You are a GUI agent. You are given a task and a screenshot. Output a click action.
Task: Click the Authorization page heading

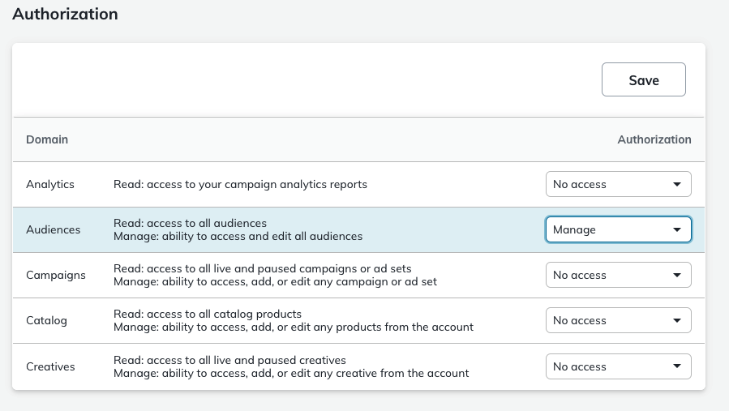pyautogui.click(x=65, y=15)
